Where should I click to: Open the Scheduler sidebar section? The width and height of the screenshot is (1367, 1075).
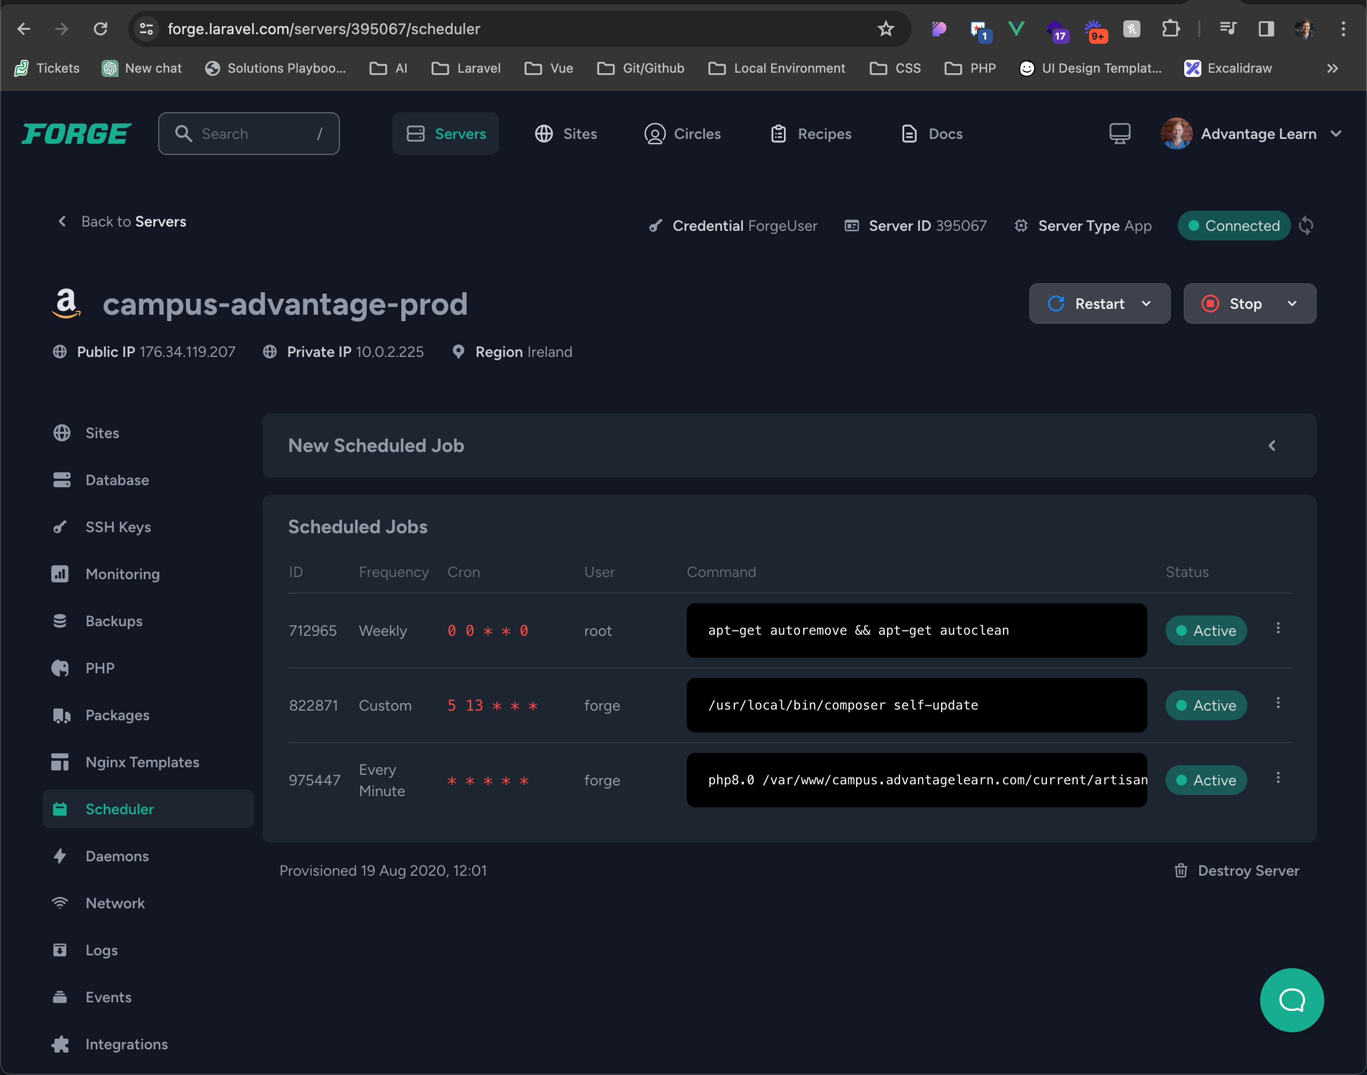[x=119, y=809]
